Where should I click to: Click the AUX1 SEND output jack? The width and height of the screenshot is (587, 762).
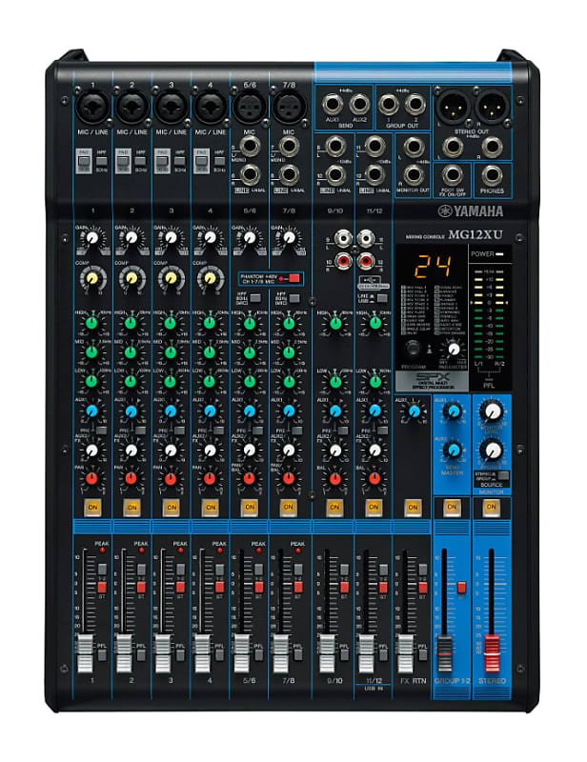click(333, 104)
